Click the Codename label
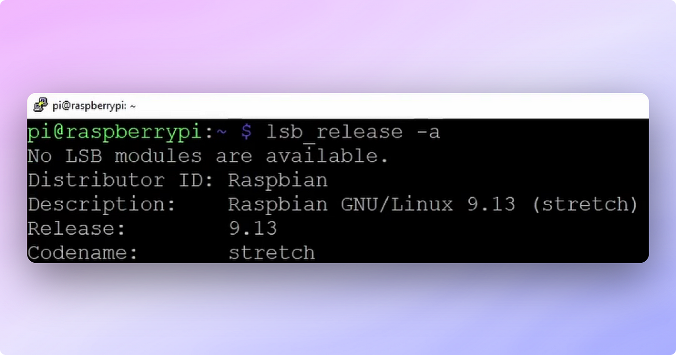Screen dimensions: 676x355 [83, 252]
